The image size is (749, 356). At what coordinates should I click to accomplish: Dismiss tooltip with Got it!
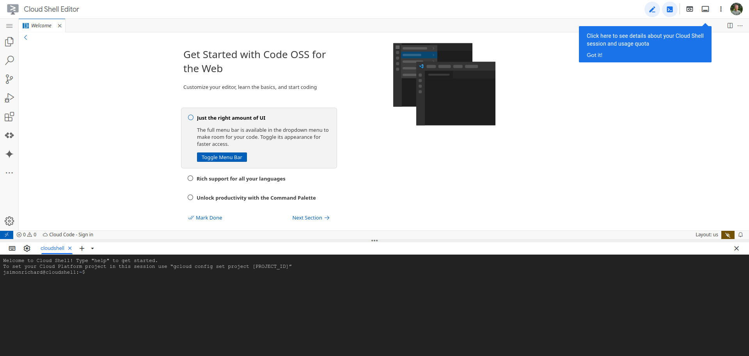pyautogui.click(x=595, y=55)
